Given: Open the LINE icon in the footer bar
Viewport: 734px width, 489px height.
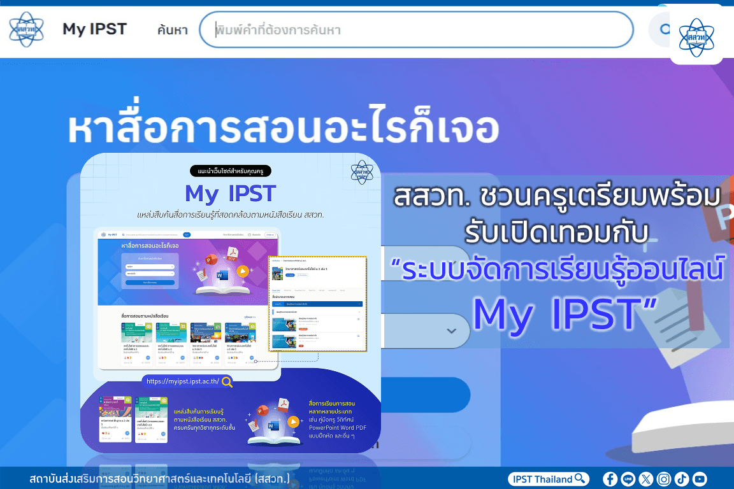Looking at the screenshot, I should click(628, 479).
